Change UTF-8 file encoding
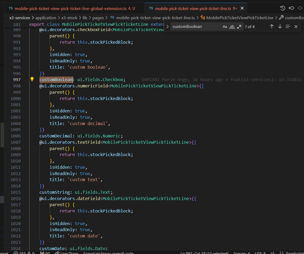The width and height of the screenshot is (304, 254). (x=260, y=253)
